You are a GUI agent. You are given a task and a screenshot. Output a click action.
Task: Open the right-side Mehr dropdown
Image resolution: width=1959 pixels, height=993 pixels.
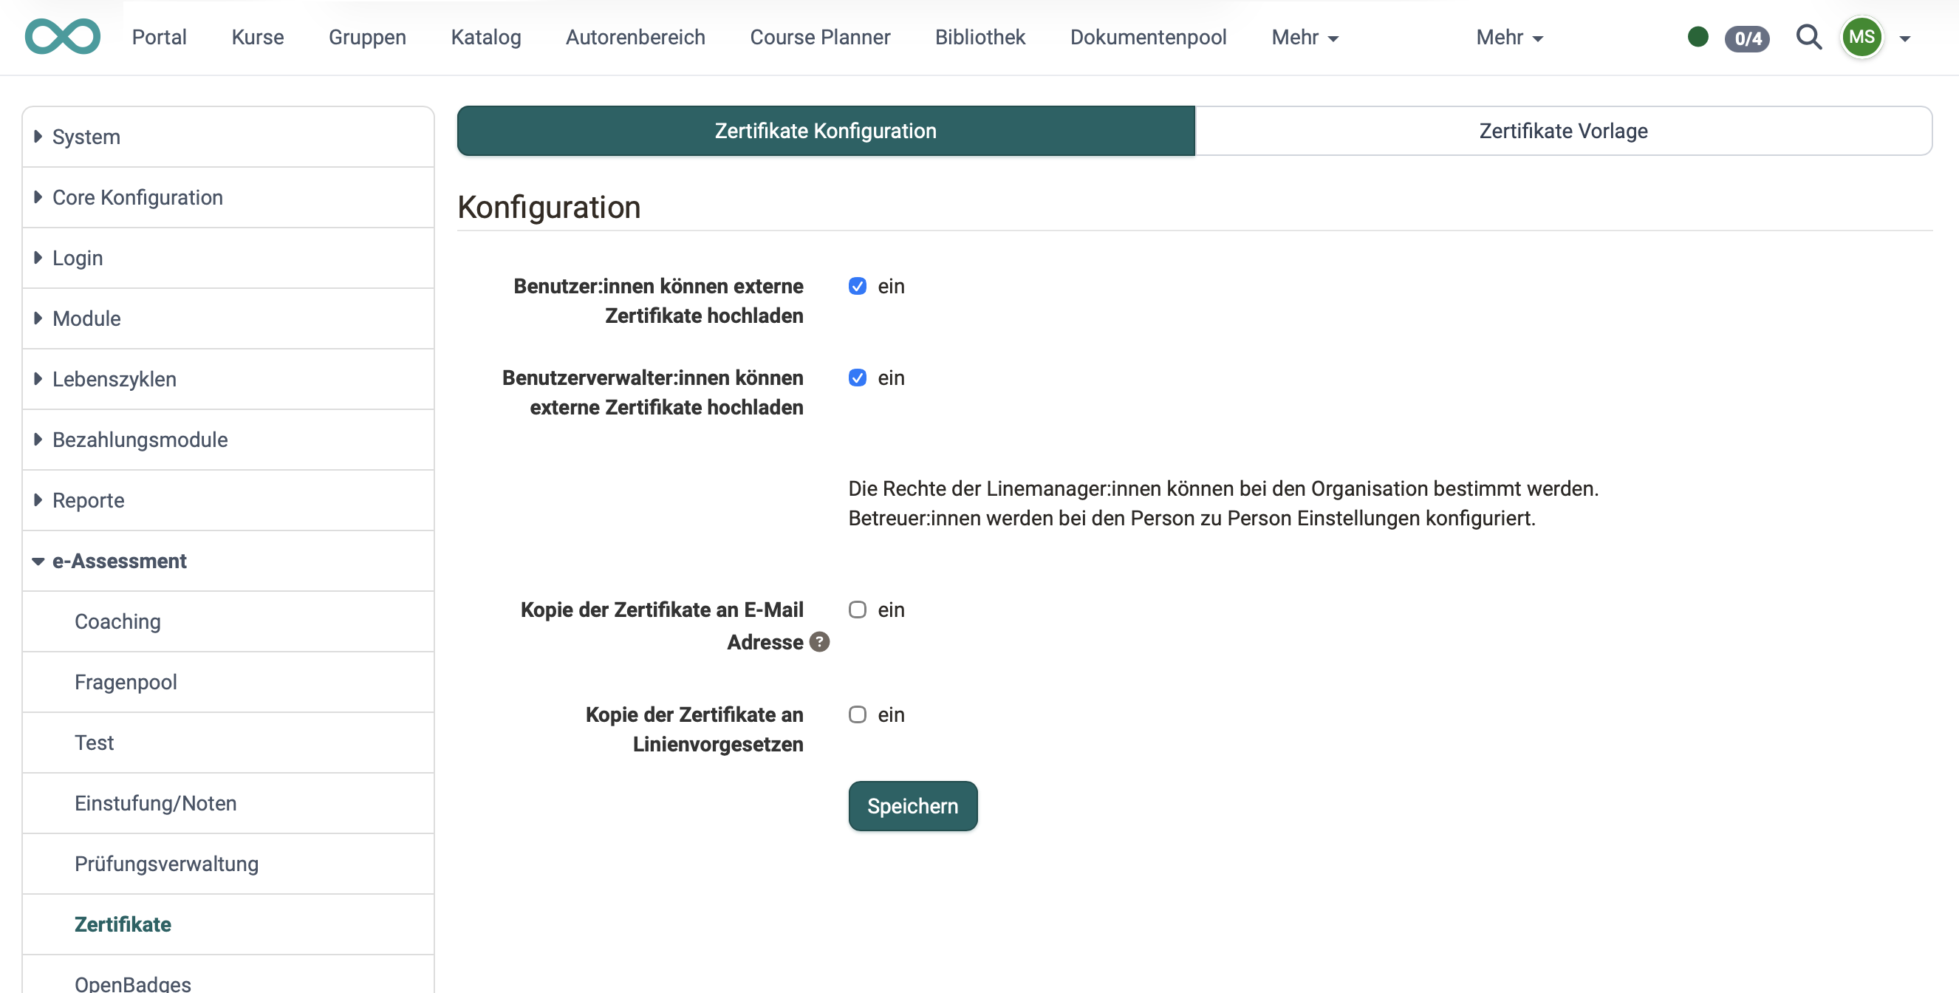[1510, 36]
